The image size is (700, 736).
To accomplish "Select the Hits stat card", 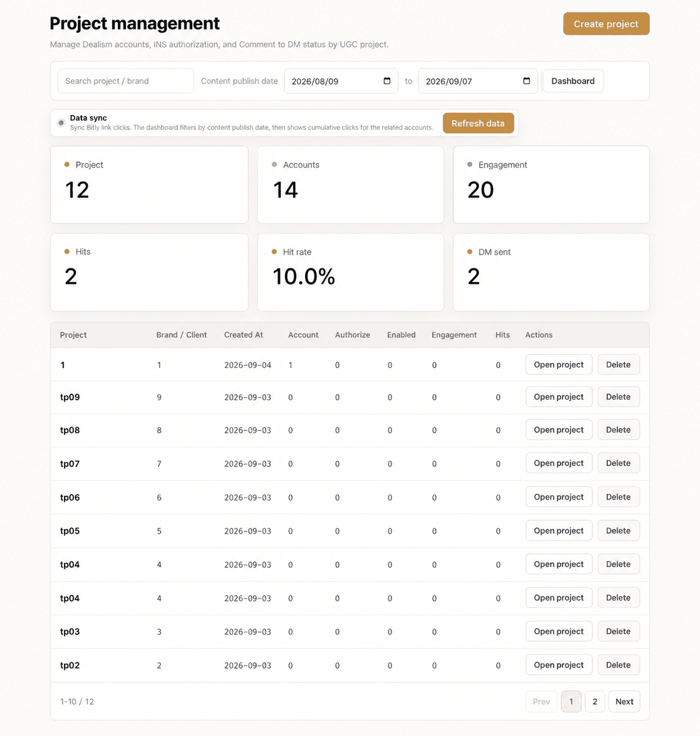I will coord(149,272).
